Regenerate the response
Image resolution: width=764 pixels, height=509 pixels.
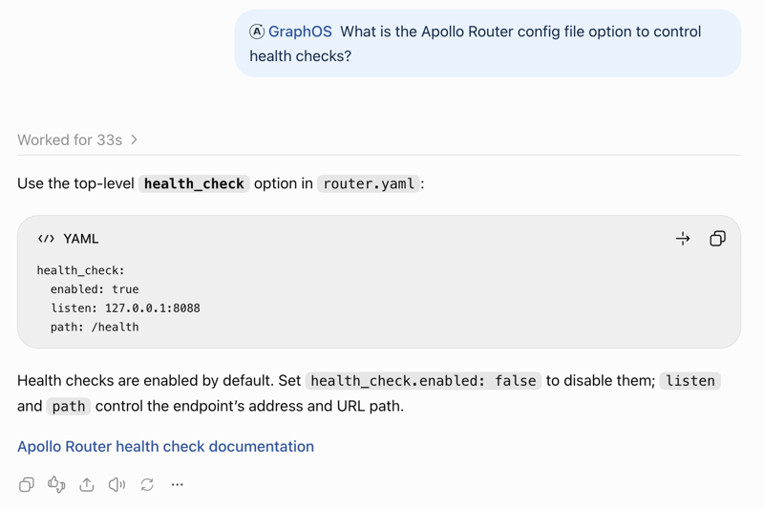pos(147,484)
